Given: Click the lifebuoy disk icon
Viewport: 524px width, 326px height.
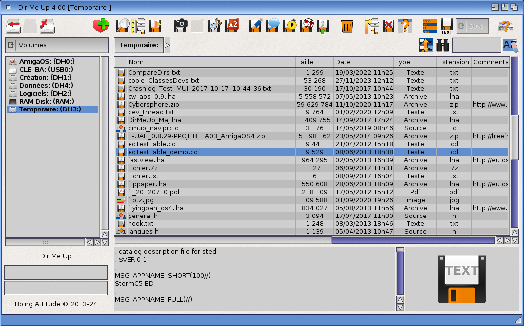Looking at the screenshot, I should point(307,25).
